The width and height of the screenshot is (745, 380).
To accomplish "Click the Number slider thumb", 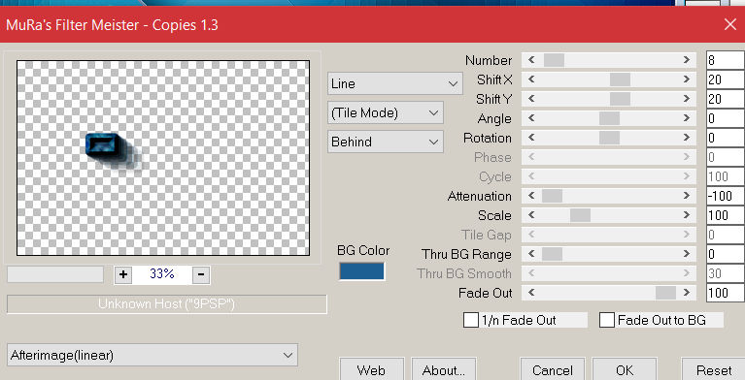I will pos(554,60).
